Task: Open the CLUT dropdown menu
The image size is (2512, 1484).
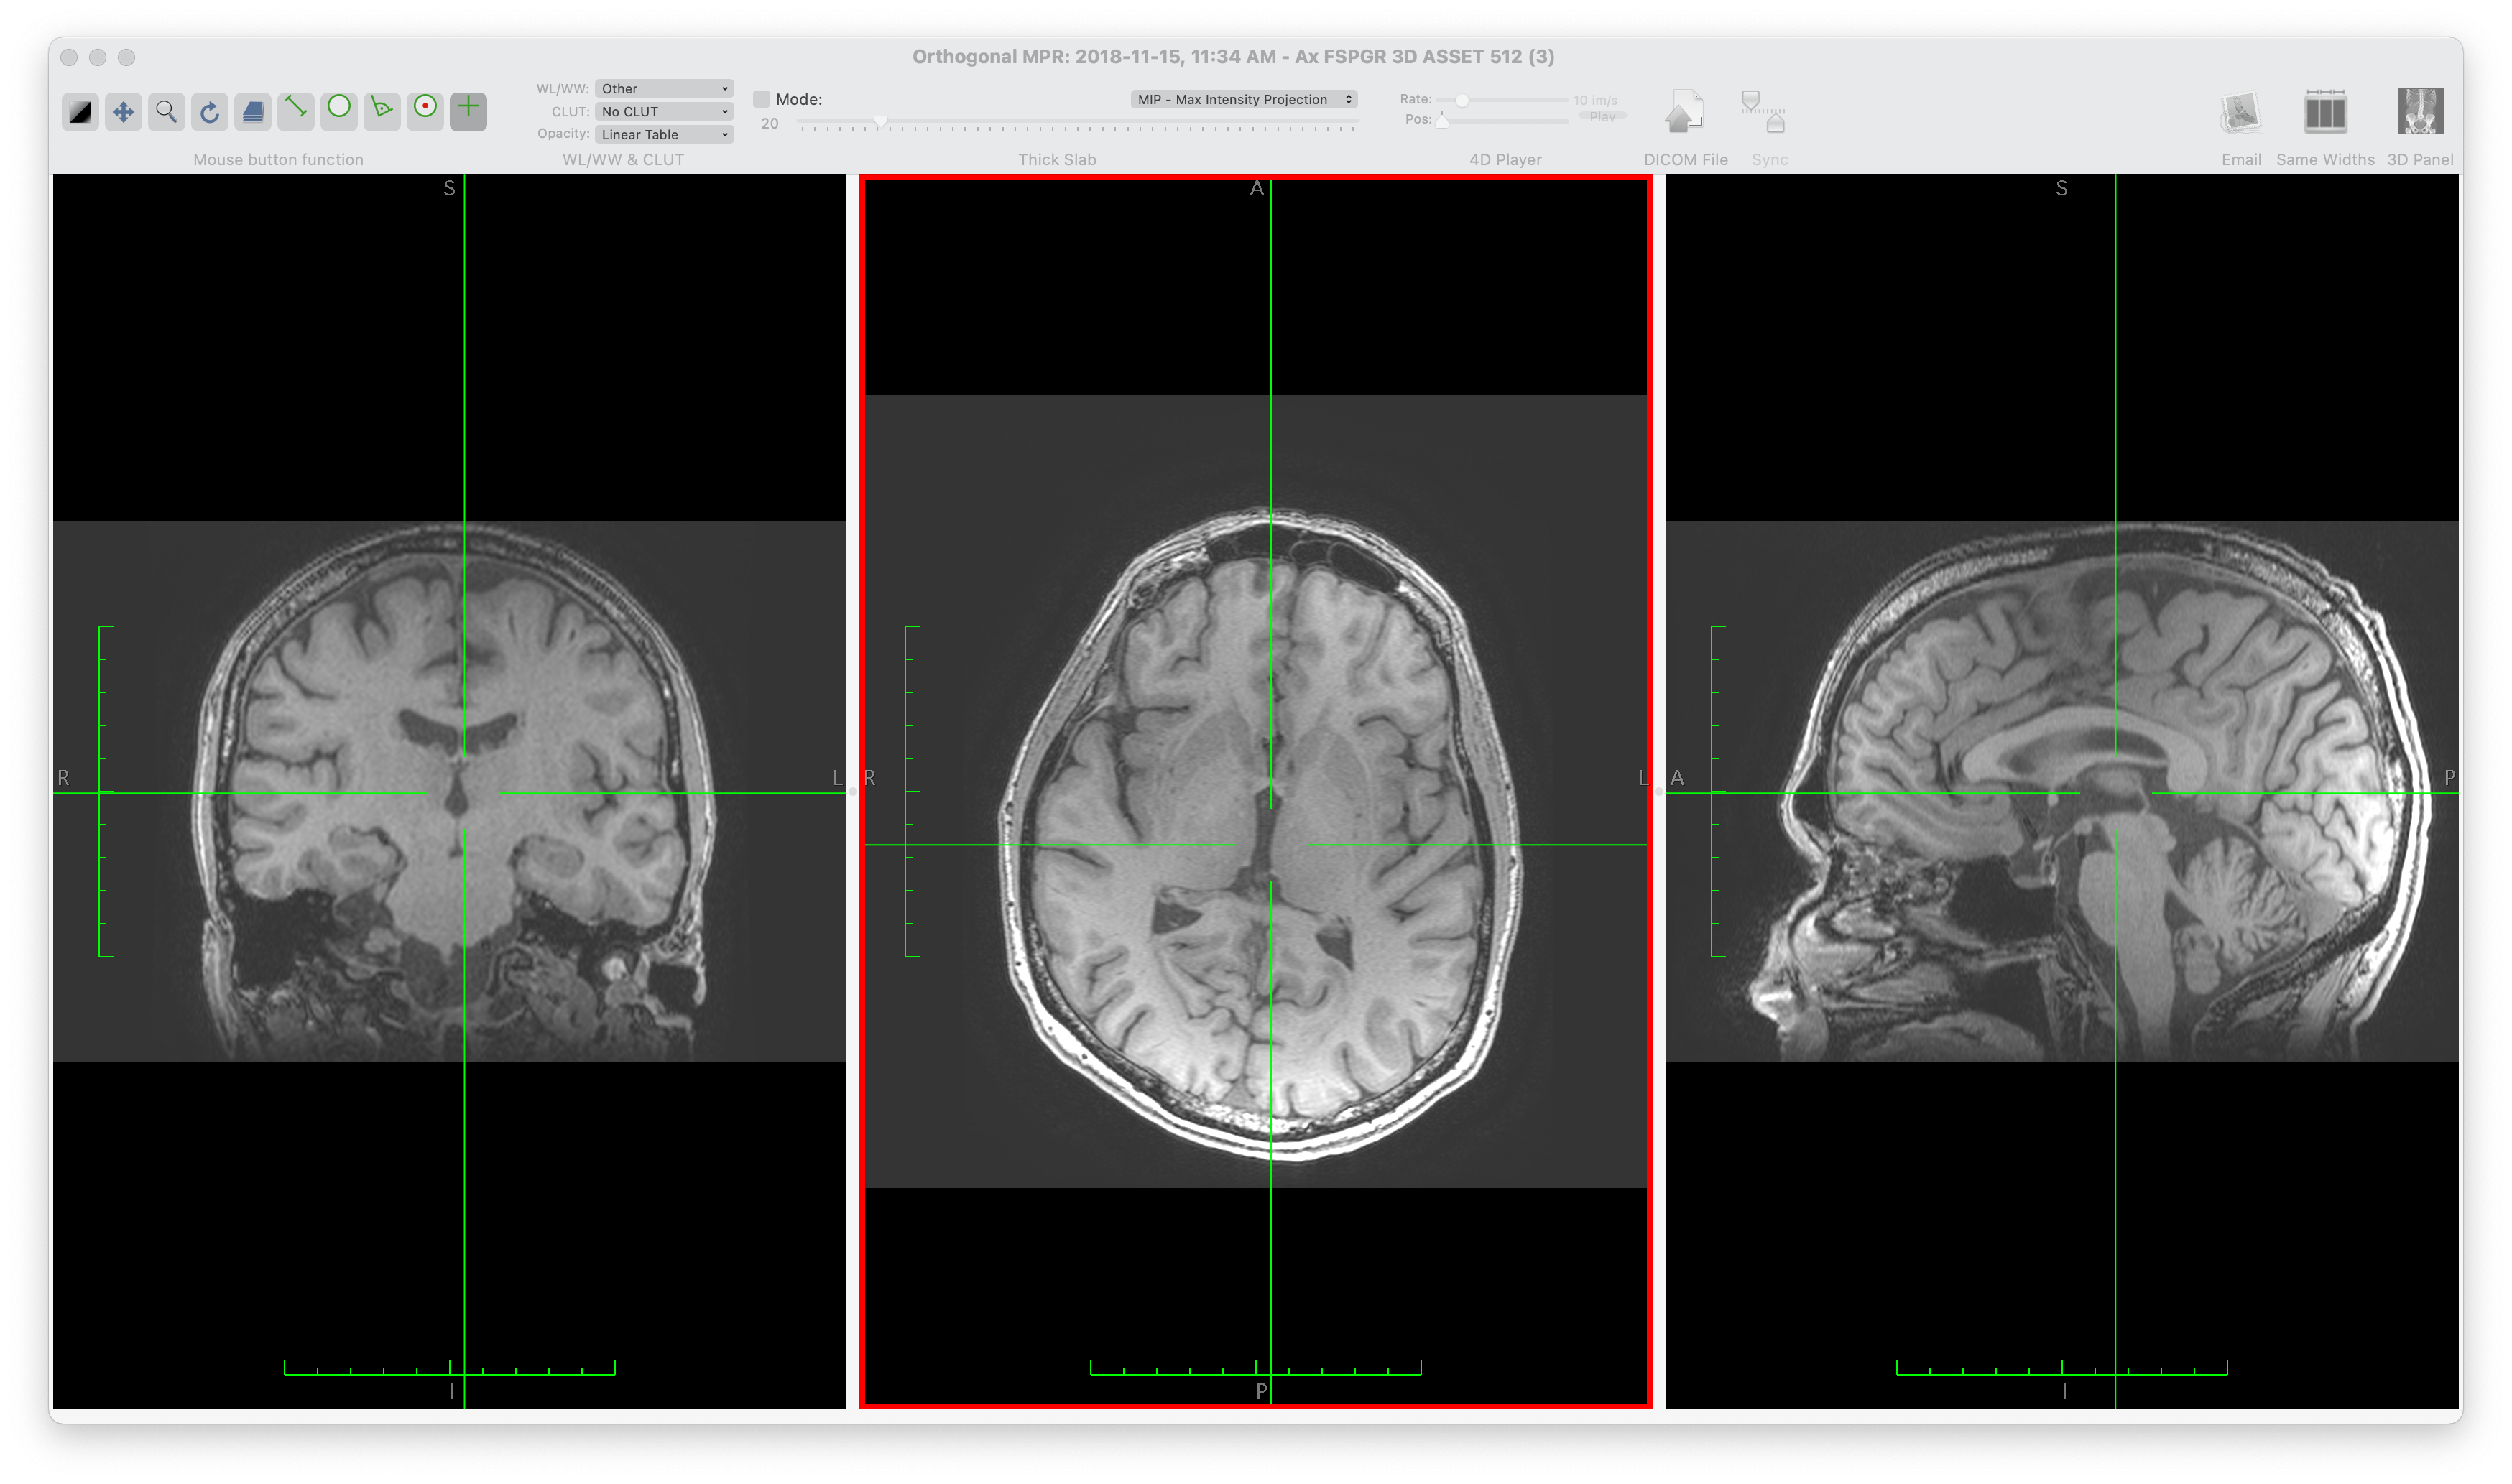Action: pyautogui.click(x=663, y=112)
